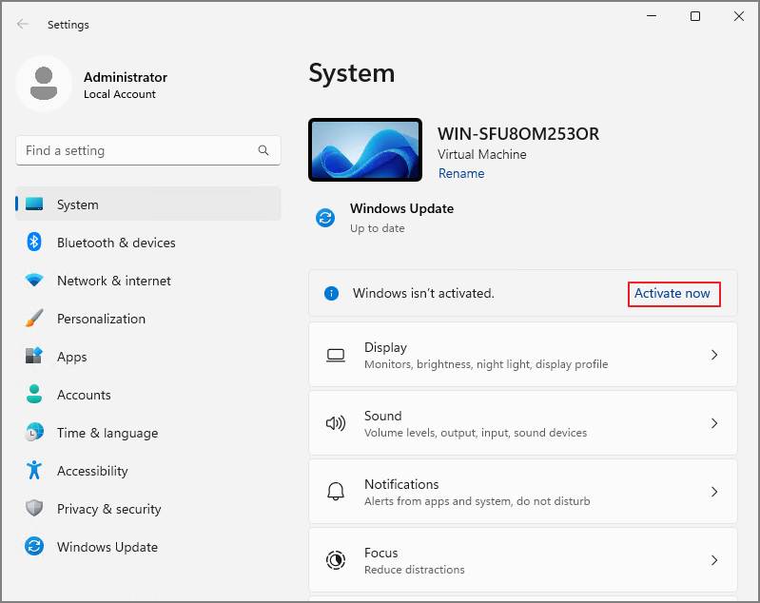The width and height of the screenshot is (760, 603).
Task: Click the WIN-SFU8OM253OR device name
Action: pyautogui.click(x=518, y=134)
